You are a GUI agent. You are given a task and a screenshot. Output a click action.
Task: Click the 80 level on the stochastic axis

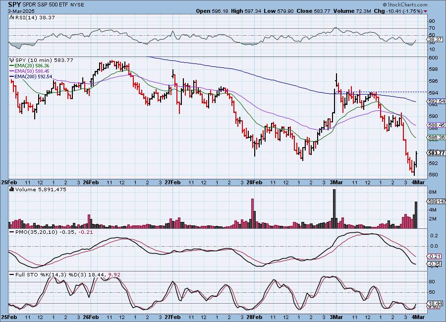432,281
